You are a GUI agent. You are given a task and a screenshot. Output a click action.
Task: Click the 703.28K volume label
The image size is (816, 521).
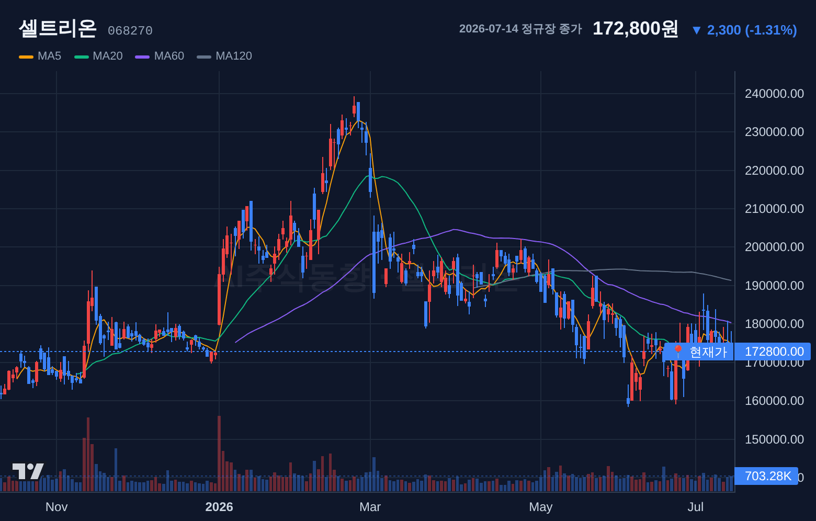pyautogui.click(x=766, y=476)
